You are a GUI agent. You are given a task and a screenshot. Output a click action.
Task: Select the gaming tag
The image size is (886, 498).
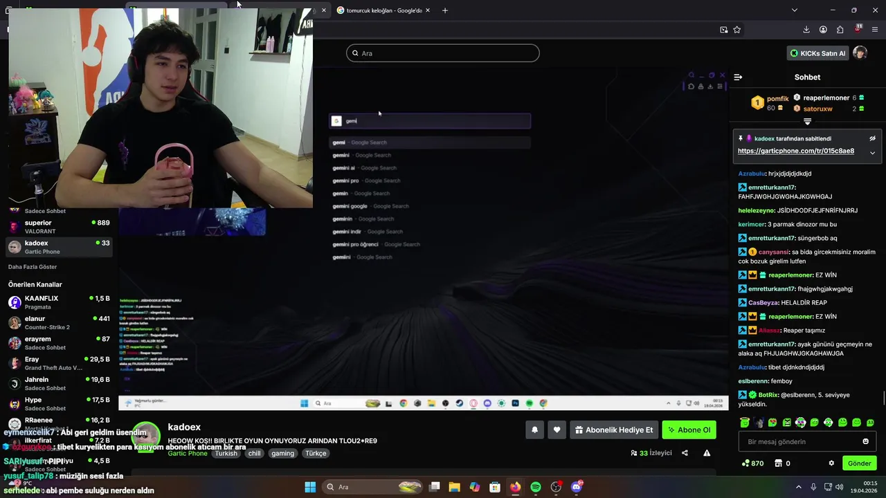tap(282, 453)
